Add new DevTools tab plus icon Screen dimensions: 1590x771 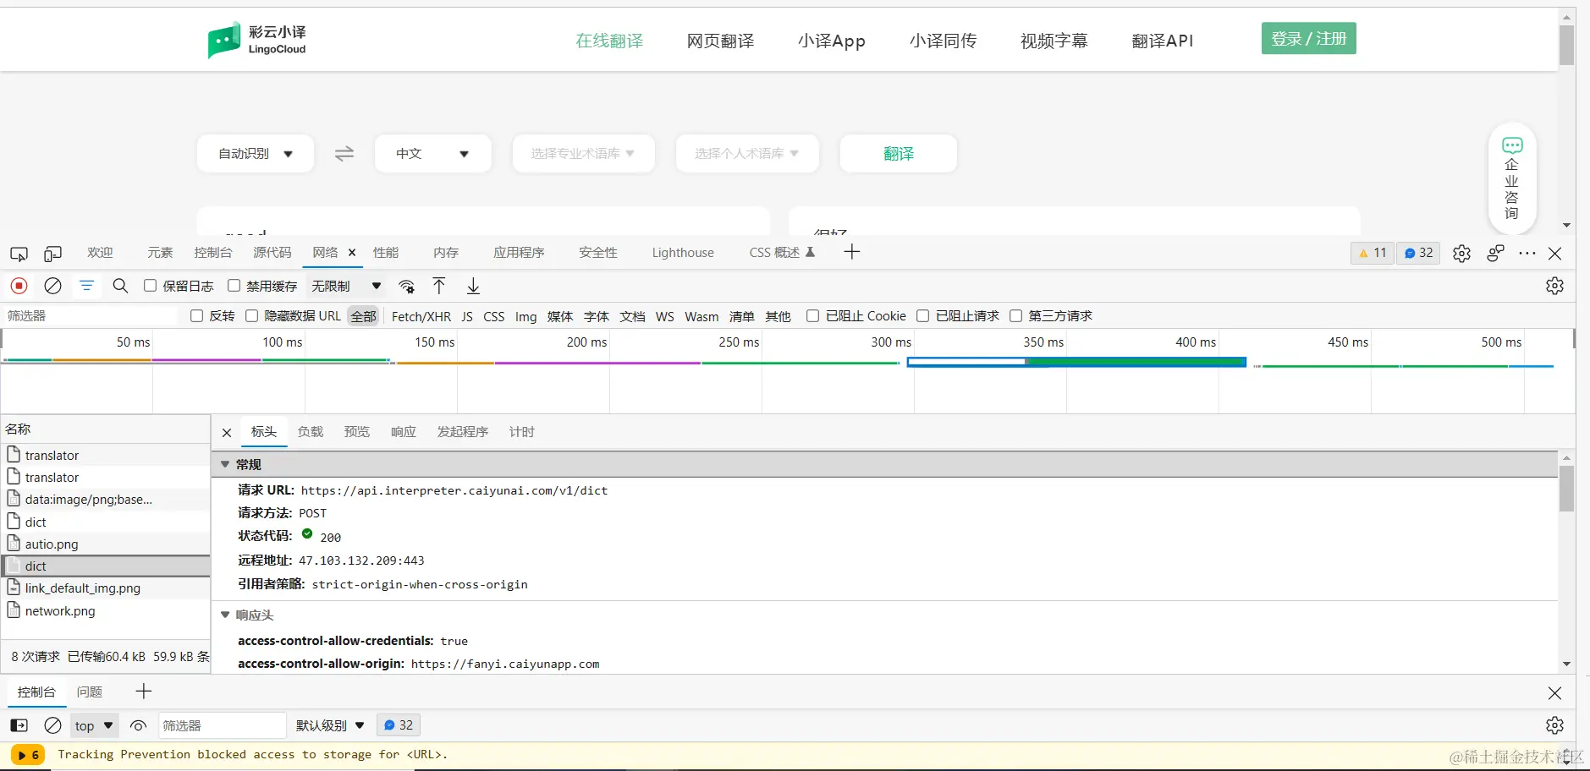point(852,252)
